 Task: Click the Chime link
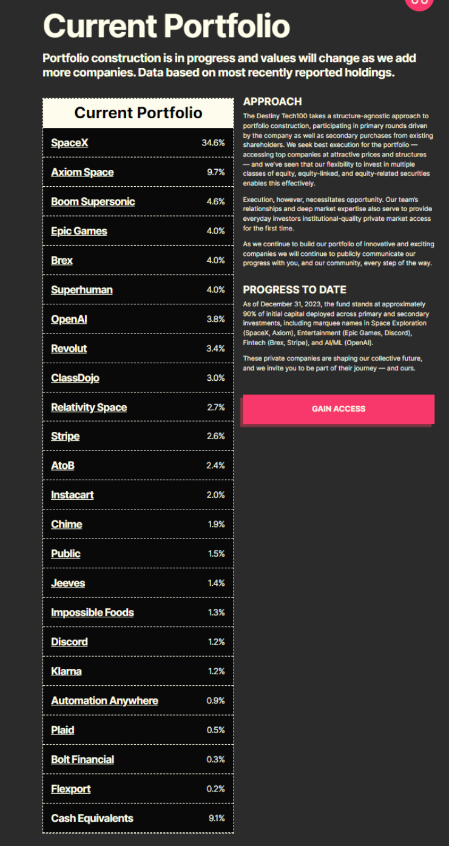click(67, 525)
